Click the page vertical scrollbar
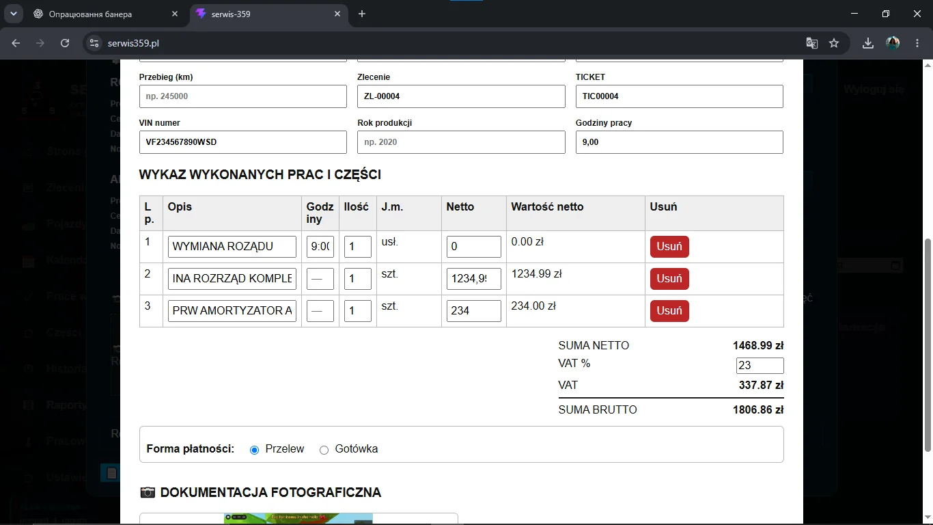 [x=927, y=345]
